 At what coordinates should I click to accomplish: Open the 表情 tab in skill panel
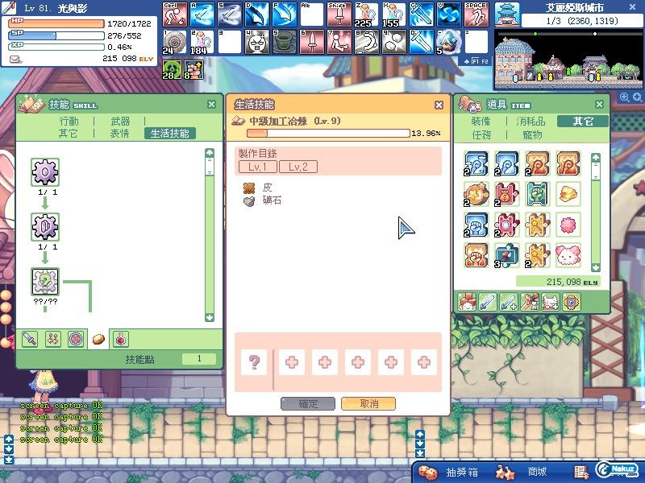point(119,134)
